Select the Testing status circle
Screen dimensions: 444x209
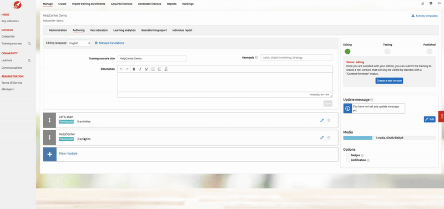coord(387,51)
